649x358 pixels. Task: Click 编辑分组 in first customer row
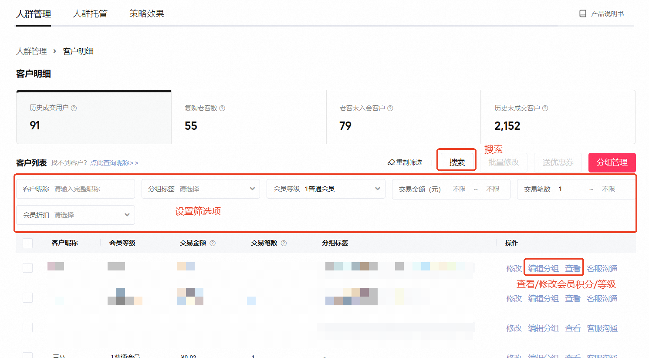(x=543, y=269)
